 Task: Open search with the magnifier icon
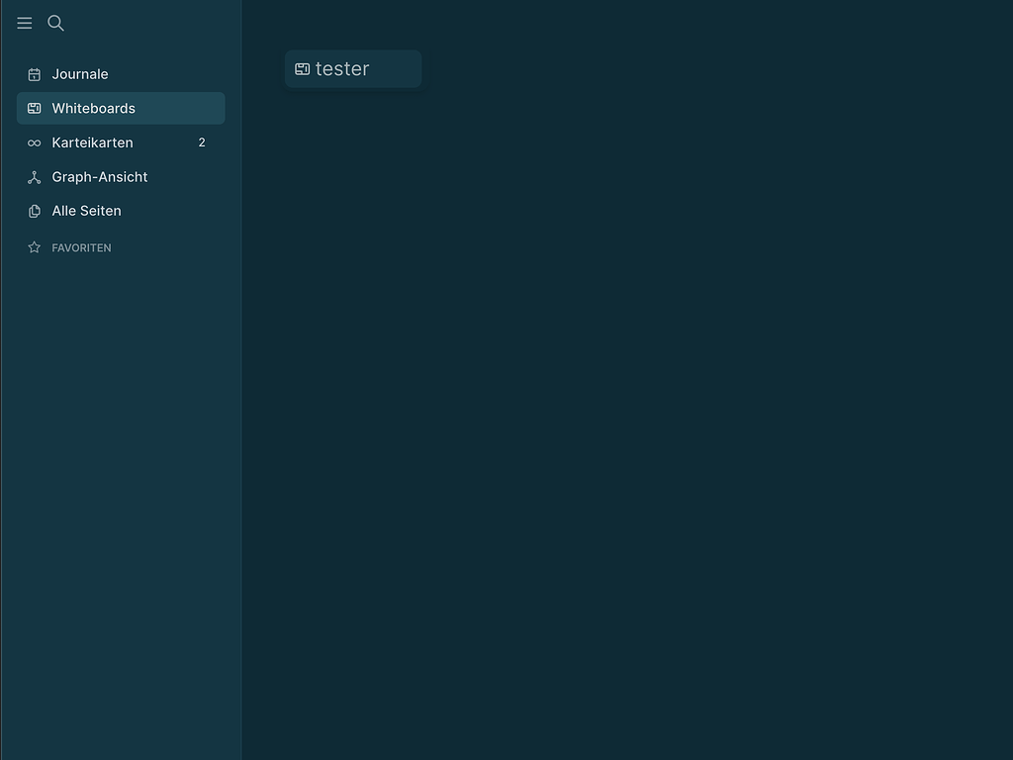55,23
